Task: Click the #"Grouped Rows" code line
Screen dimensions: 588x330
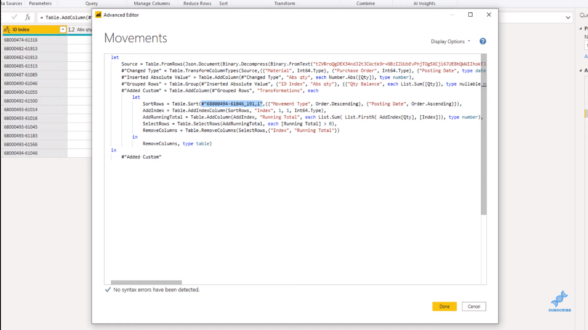Action: pyautogui.click(x=303, y=84)
